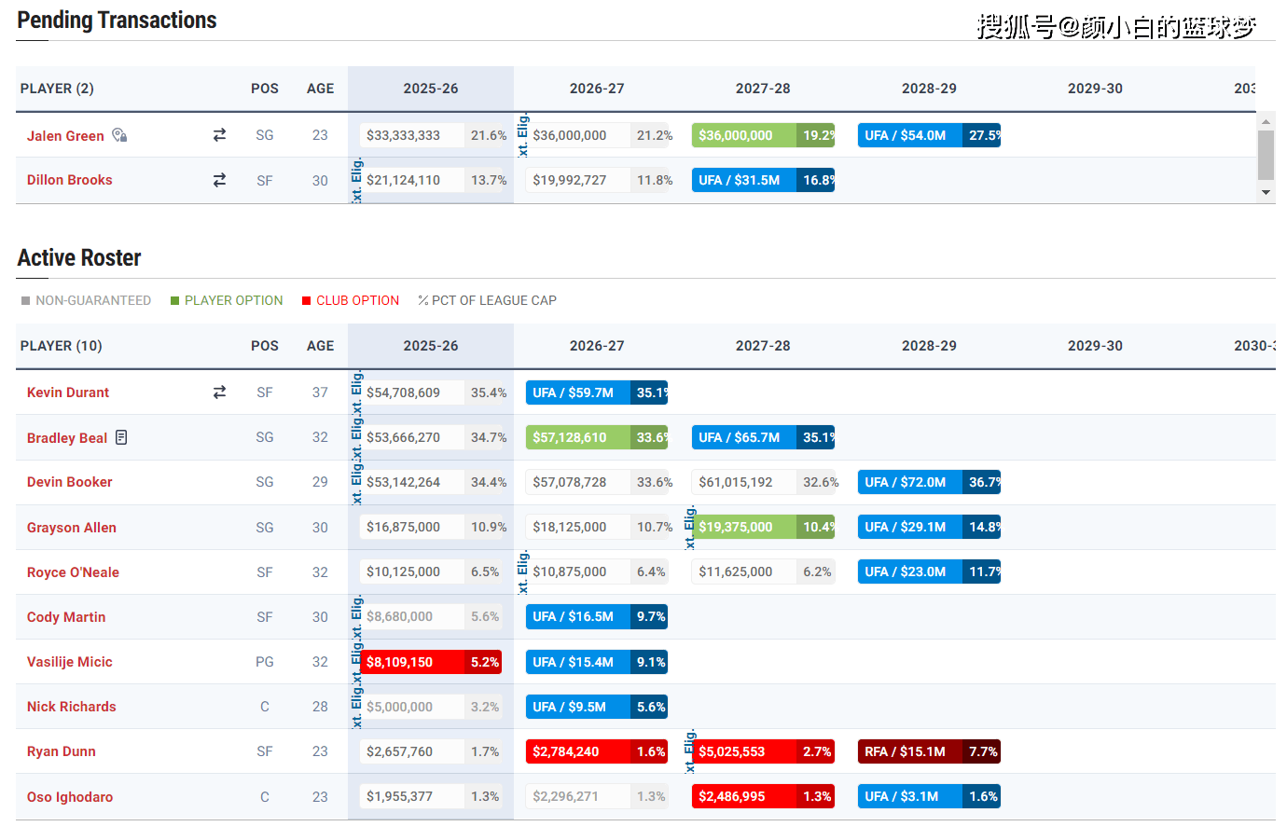Select the 2026-27 column header in Active Roster
Image resolution: width=1287 pixels, height=840 pixels.
click(597, 346)
